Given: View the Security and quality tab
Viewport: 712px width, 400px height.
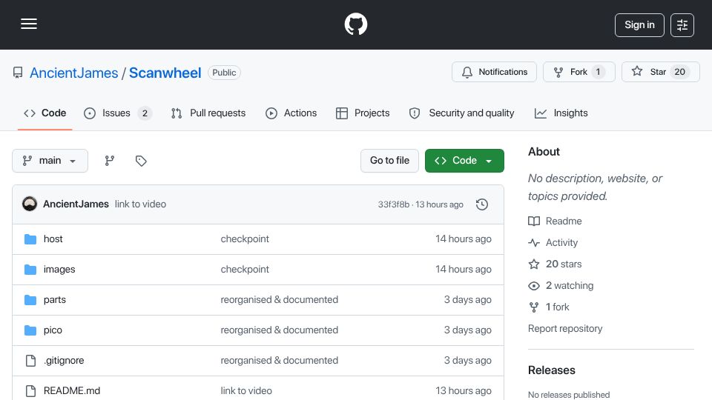Looking at the screenshot, I should (462, 113).
